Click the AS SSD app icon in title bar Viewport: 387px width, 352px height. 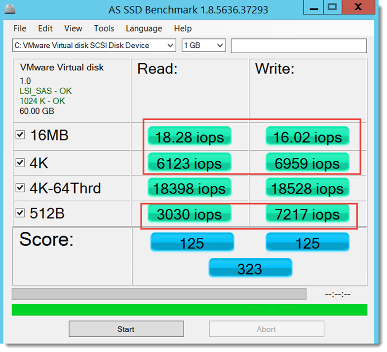[10, 9]
